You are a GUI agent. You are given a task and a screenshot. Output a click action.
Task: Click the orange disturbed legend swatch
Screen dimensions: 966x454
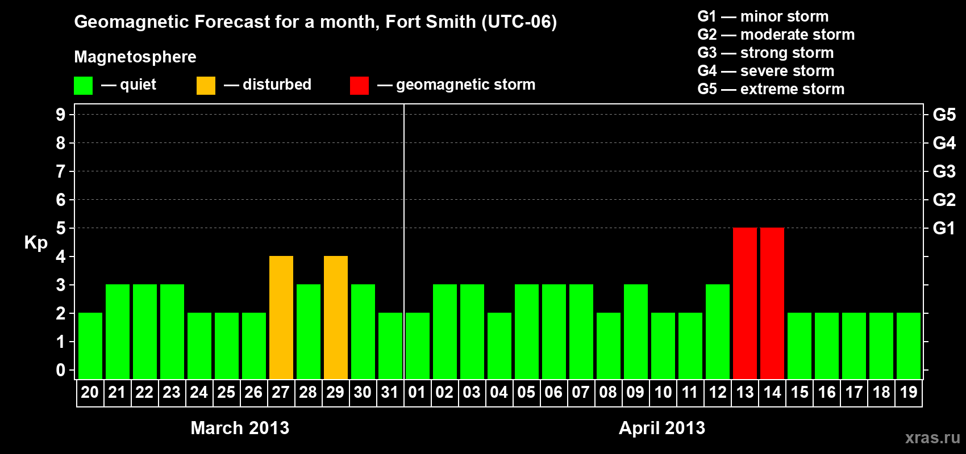[206, 86]
